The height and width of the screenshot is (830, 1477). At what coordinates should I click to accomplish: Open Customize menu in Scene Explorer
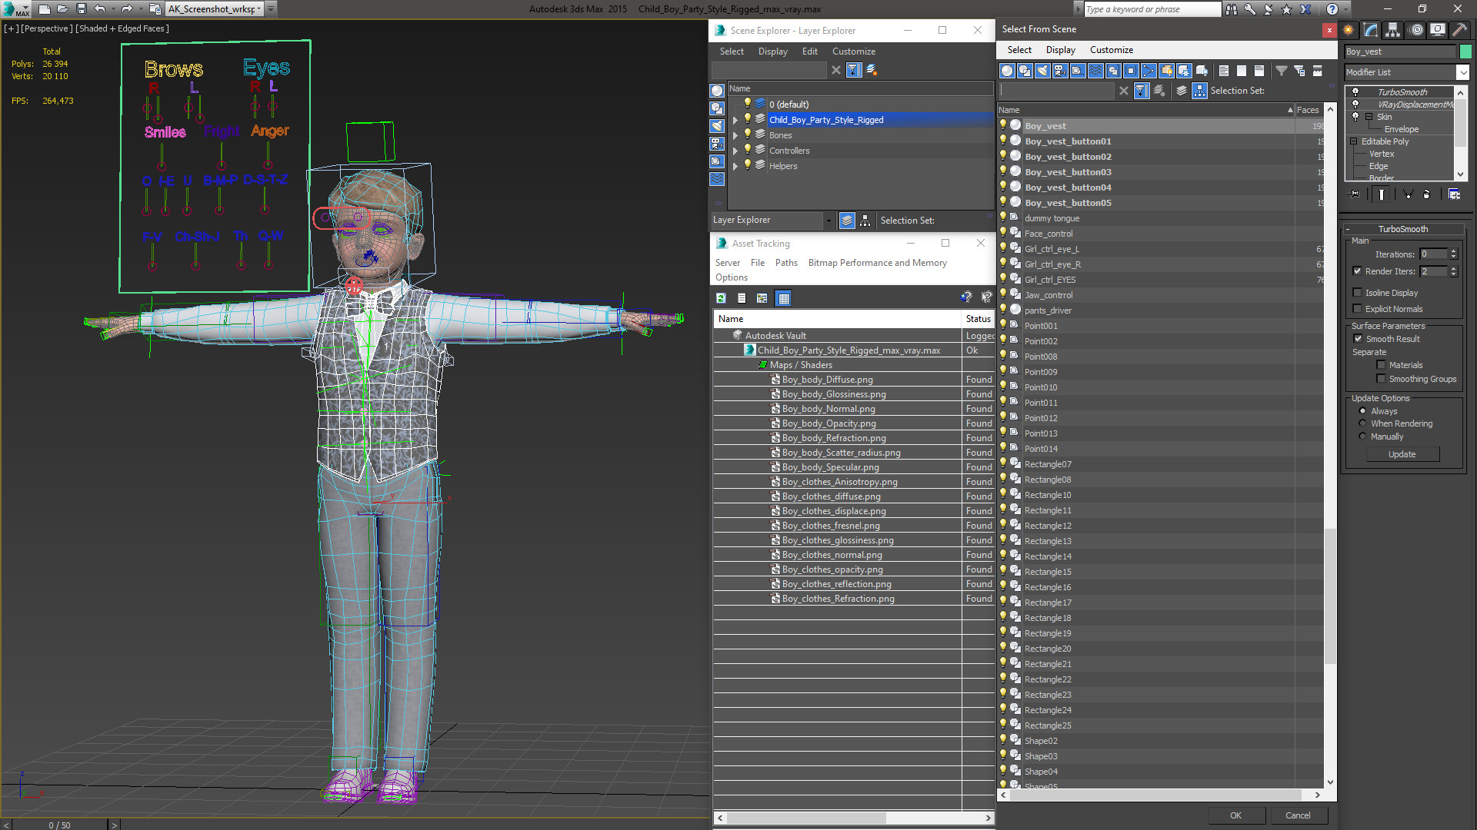point(853,51)
